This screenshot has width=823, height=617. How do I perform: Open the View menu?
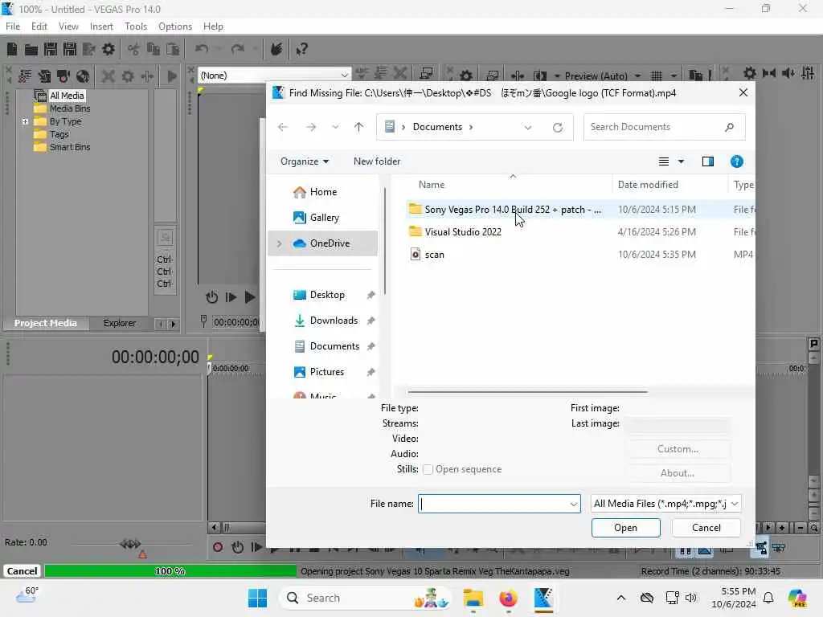coord(68,27)
